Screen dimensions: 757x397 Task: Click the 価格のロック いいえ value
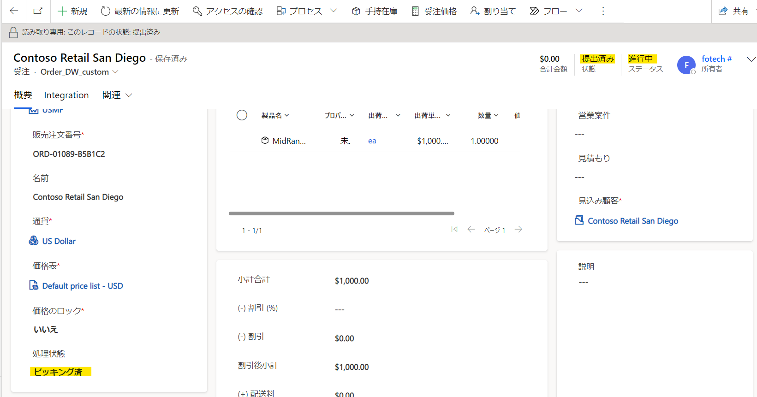46,330
